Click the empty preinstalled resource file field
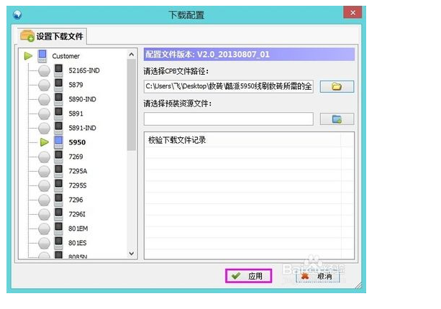 tap(229, 119)
